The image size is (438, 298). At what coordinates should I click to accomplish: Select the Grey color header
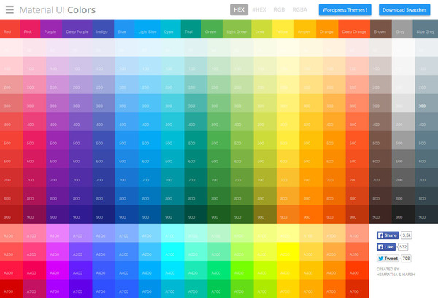click(402, 28)
